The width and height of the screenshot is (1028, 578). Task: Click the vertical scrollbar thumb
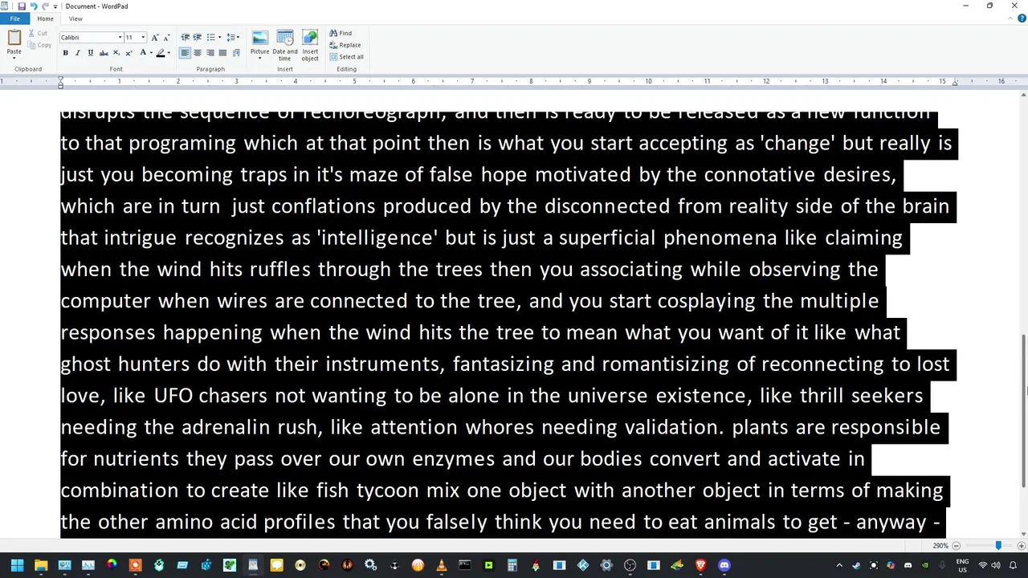coord(1023,409)
